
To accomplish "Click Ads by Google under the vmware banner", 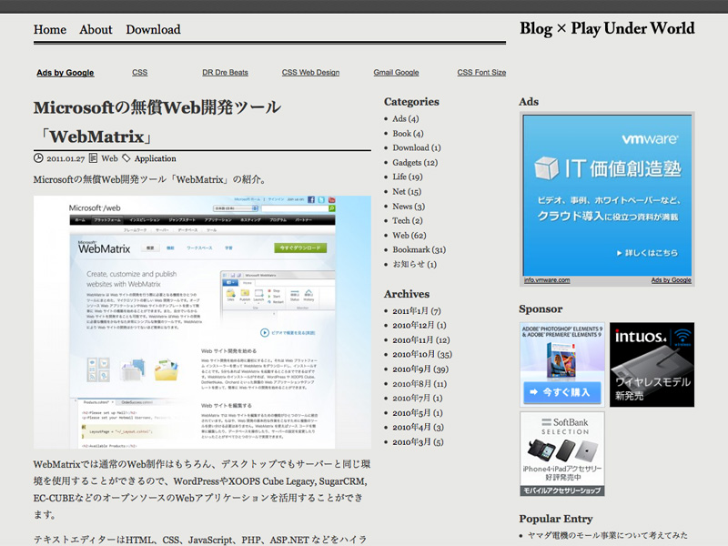I will pyautogui.click(x=671, y=280).
